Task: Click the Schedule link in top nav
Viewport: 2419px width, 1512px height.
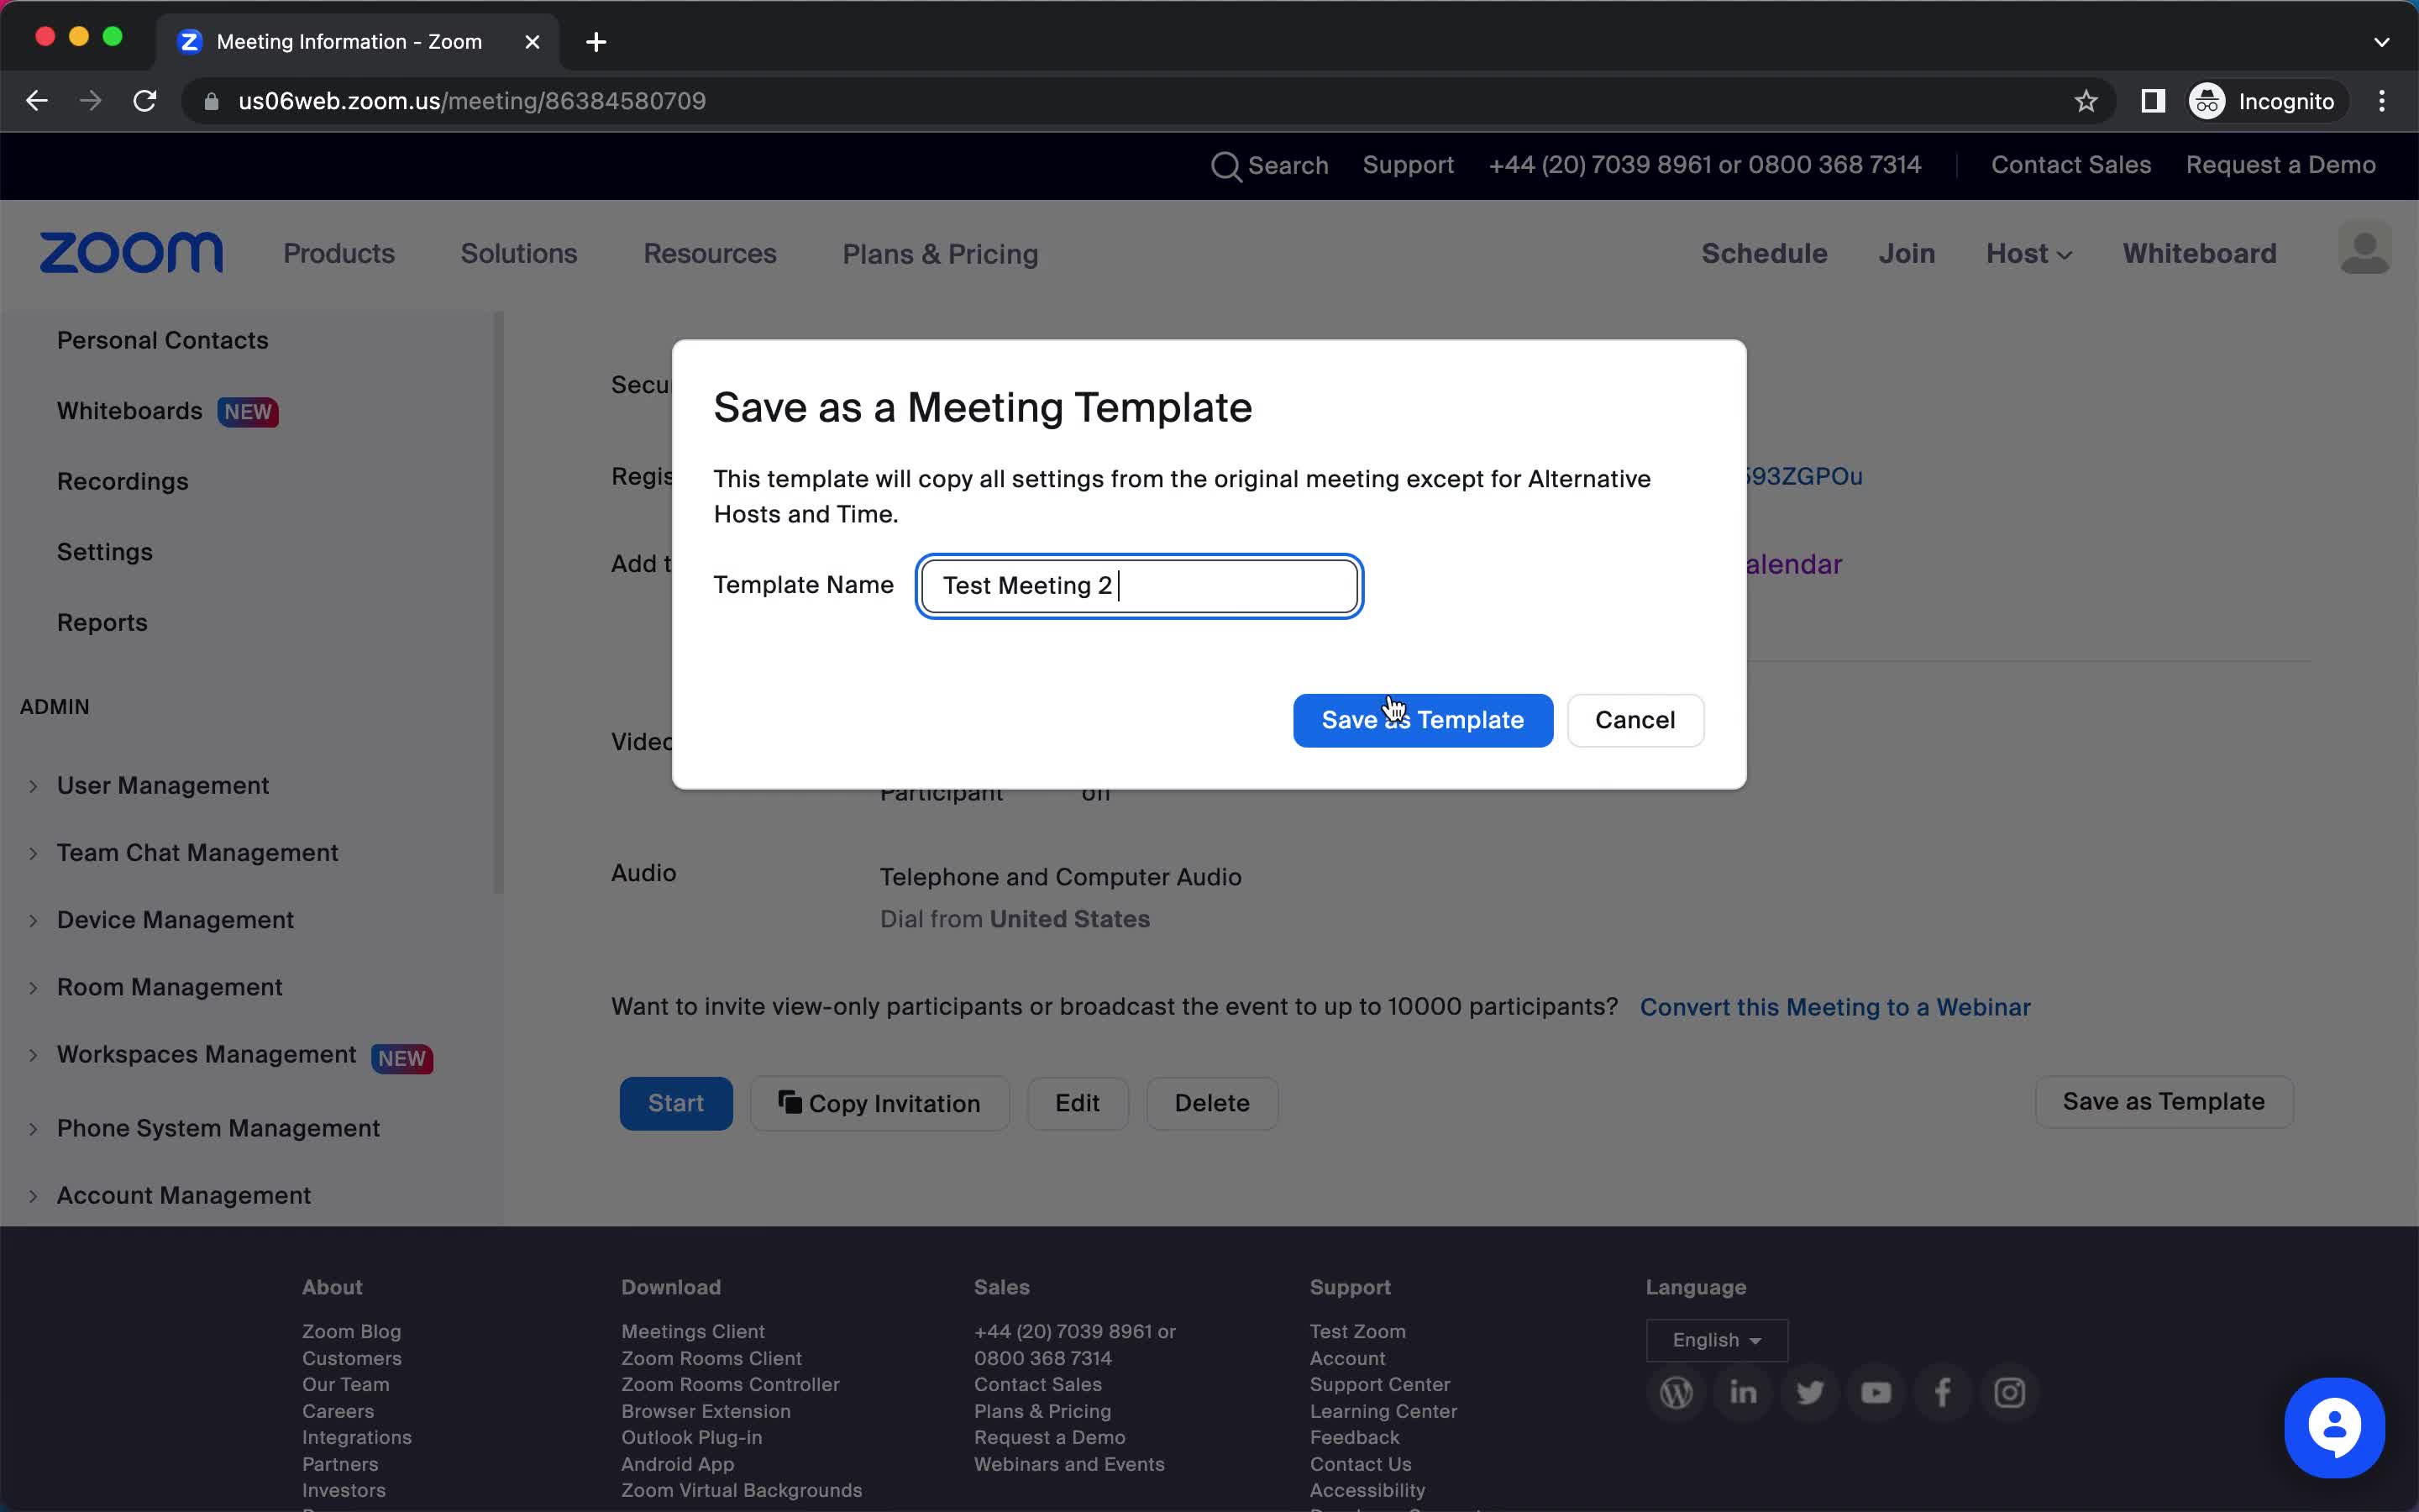Action: pyautogui.click(x=1764, y=253)
